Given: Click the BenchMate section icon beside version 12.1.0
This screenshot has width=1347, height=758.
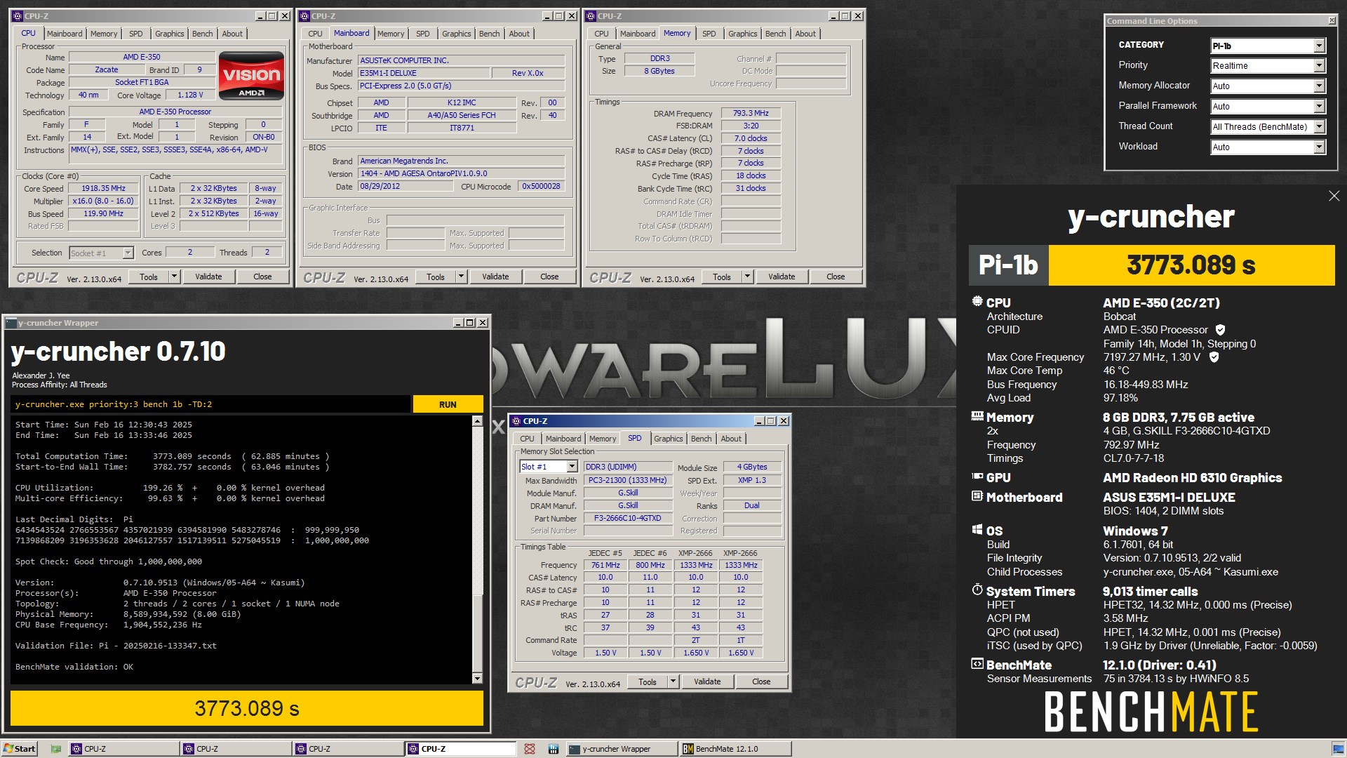Looking at the screenshot, I should click(977, 664).
